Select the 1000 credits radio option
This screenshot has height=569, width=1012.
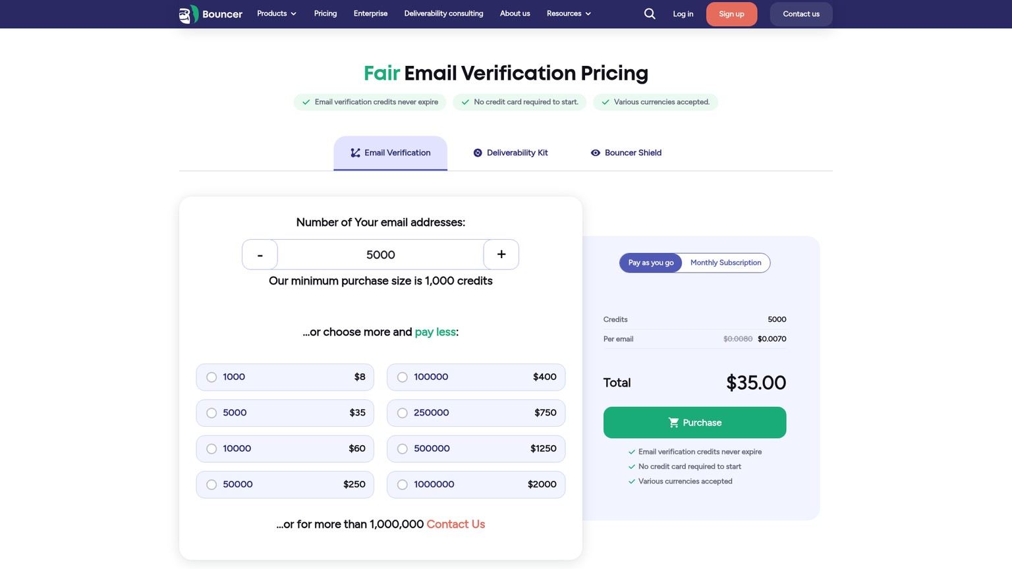coord(211,377)
